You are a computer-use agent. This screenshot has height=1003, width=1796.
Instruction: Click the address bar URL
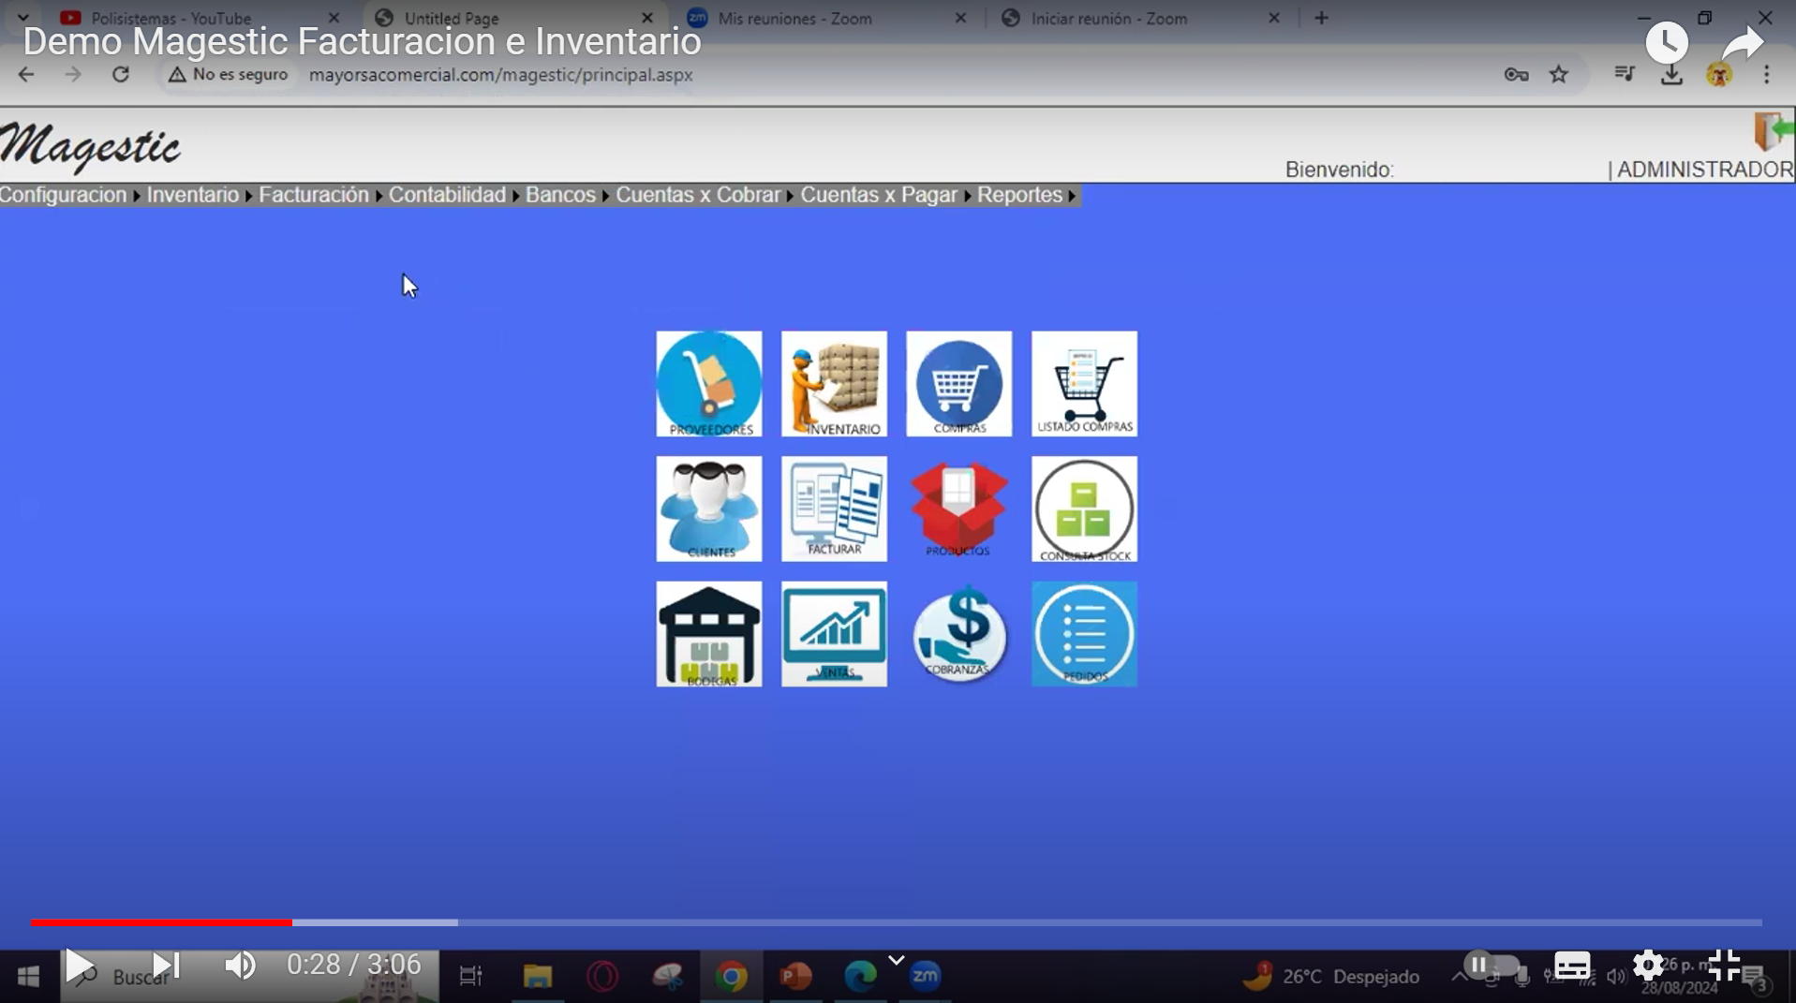pyautogui.click(x=501, y=75)
